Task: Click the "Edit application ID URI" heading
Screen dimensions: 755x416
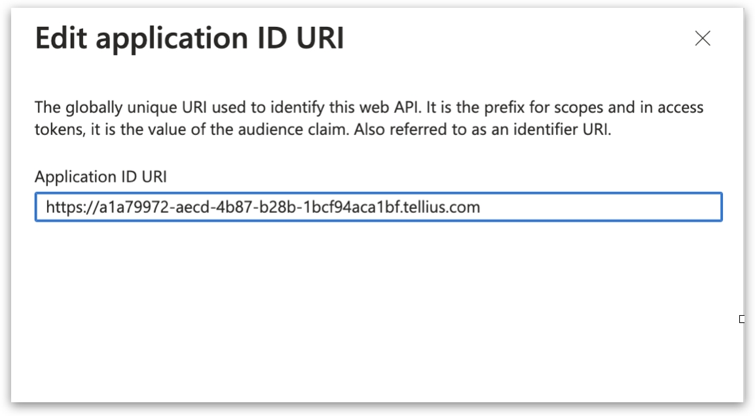Action: point(189,39)
